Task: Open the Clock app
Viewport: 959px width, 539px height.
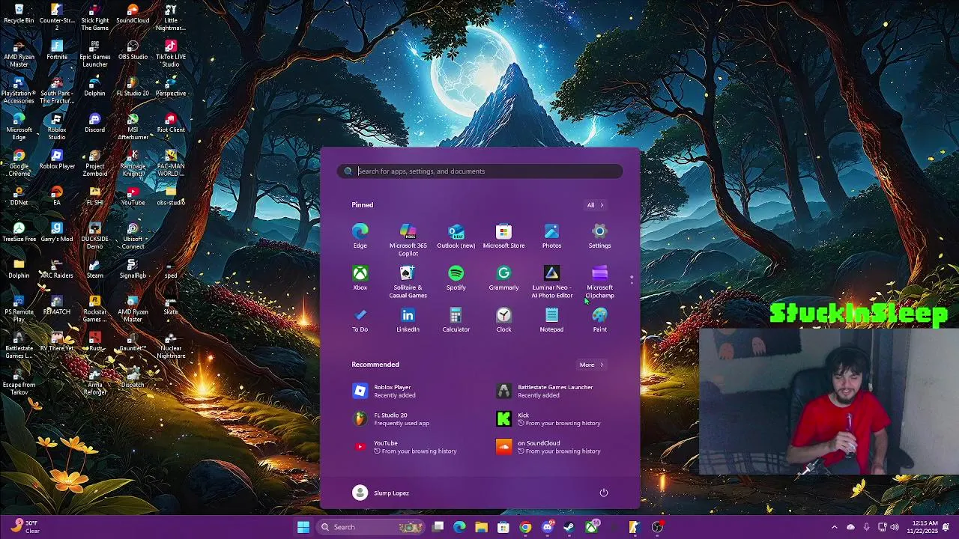Action: click(x=503, y=320)
